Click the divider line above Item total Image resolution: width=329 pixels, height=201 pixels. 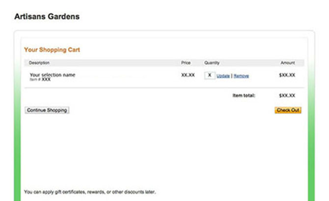[164, 88]
